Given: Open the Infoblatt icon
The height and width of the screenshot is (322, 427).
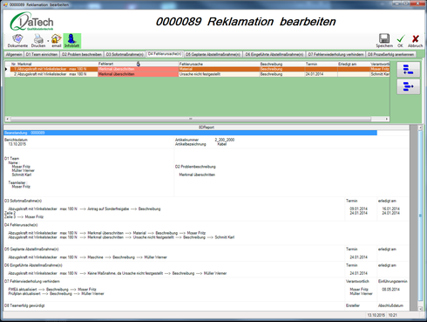Looking at the screenshot, I should 71,41.
